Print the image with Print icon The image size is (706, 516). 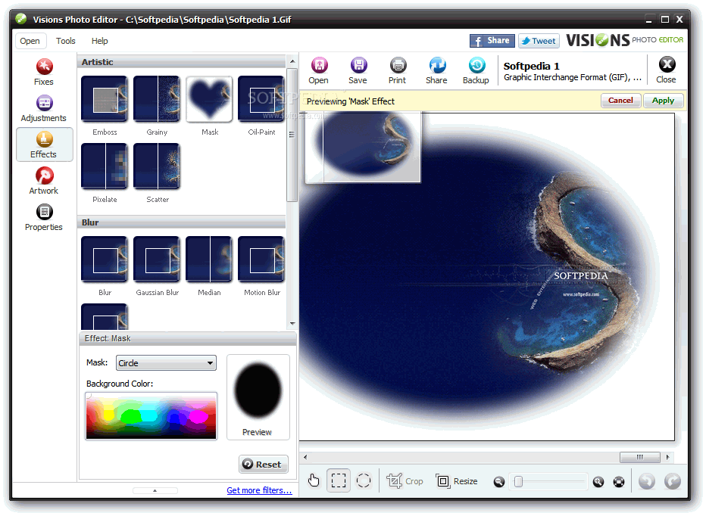[x=398, y=70]
